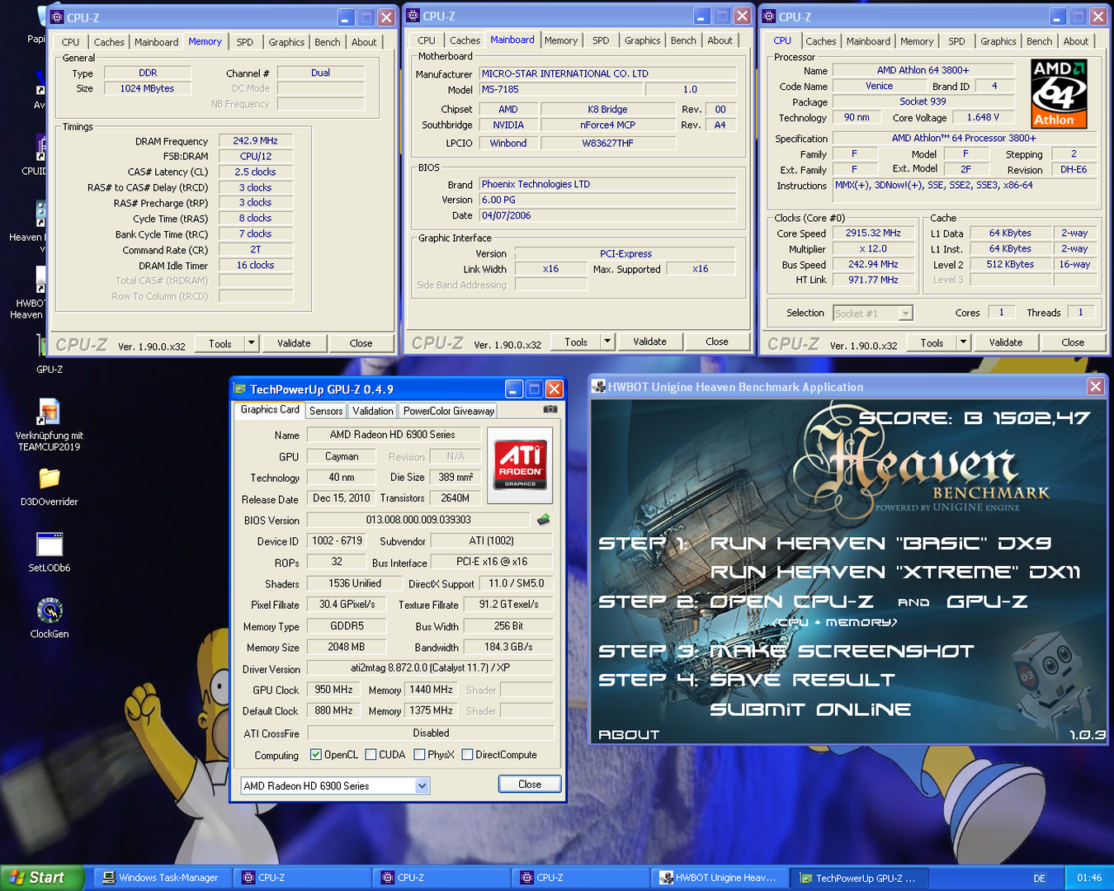Open the TEAMCUP2019 shortcut icon
Viewport: 1114px width, 891px height.
[50, 412]
